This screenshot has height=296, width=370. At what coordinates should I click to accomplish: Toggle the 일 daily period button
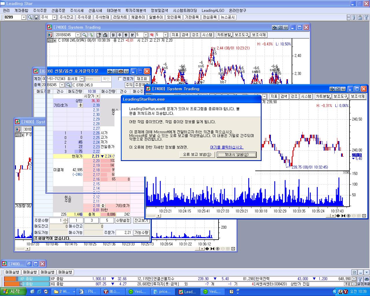coord(113,35)
